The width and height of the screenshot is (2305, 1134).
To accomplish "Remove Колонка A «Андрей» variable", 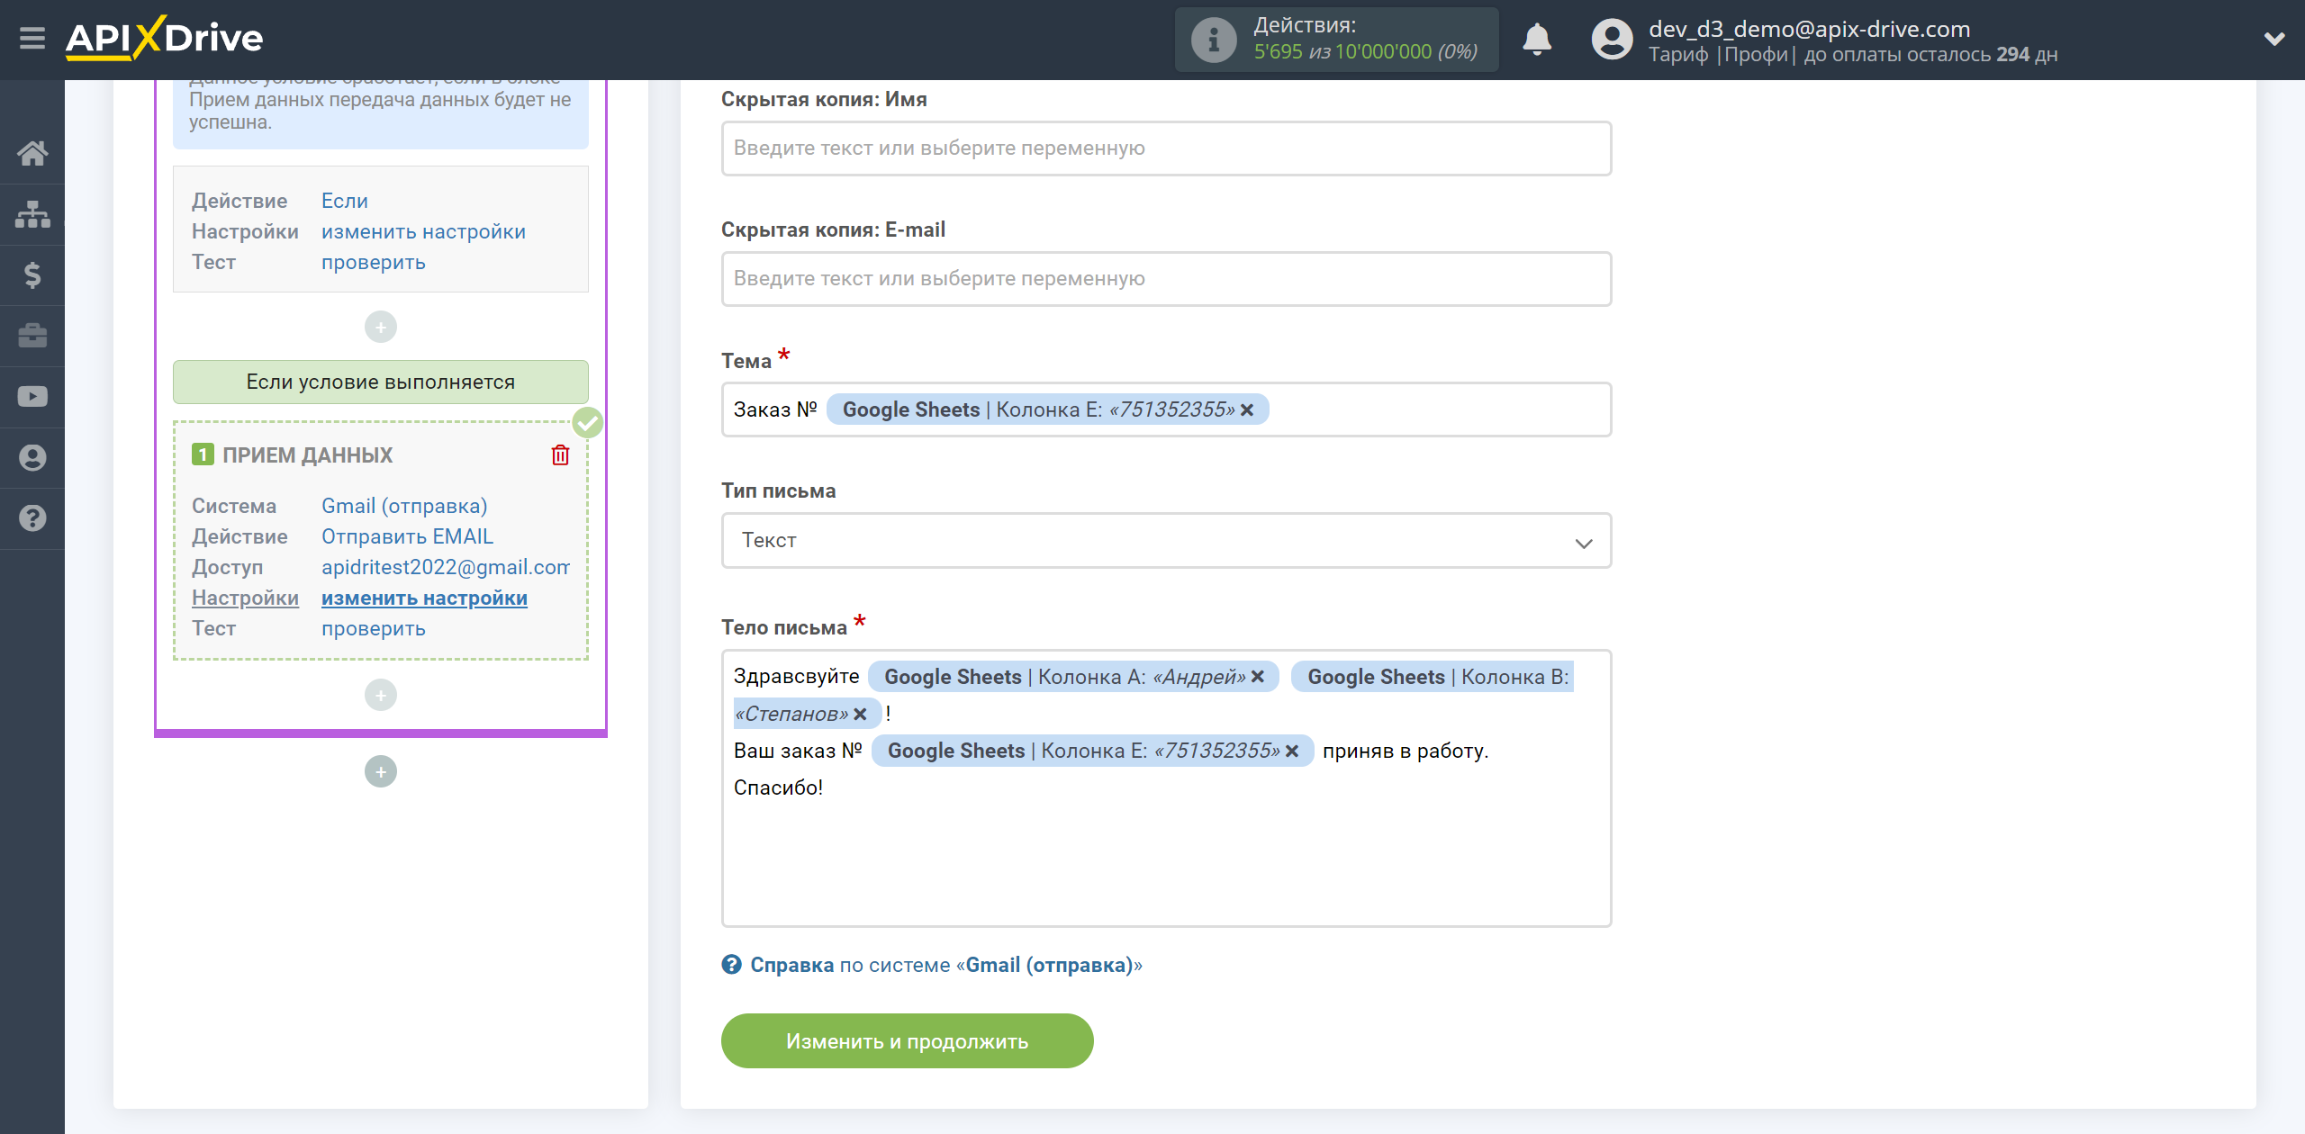I will pyautogui.click(x=1258, y=677).
